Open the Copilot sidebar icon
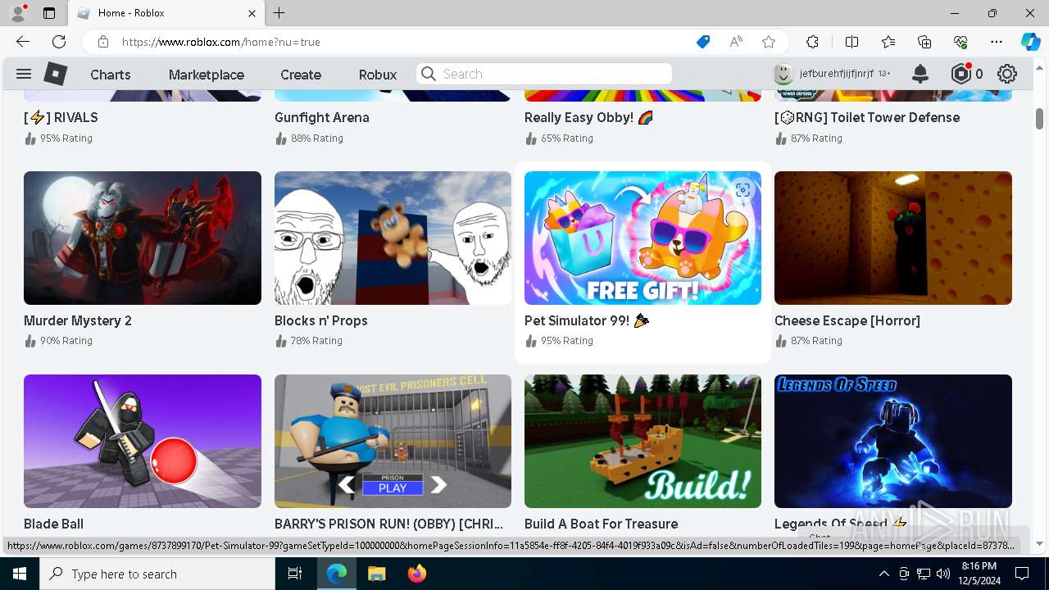Viewport: 1049px width, 590px height. 1030,42
